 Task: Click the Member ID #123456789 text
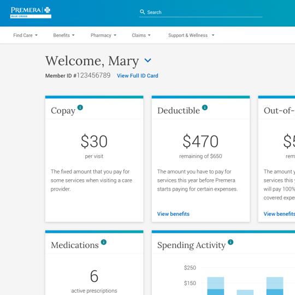(78, 75)
